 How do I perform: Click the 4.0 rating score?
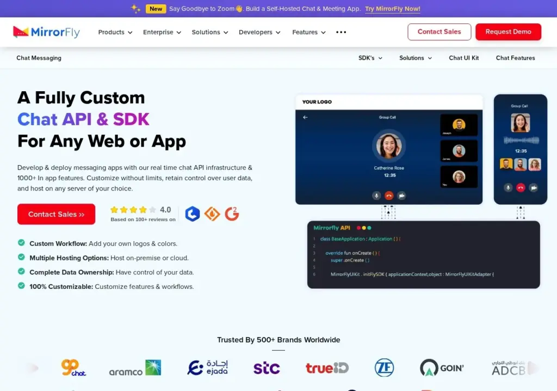coord(165,210)
